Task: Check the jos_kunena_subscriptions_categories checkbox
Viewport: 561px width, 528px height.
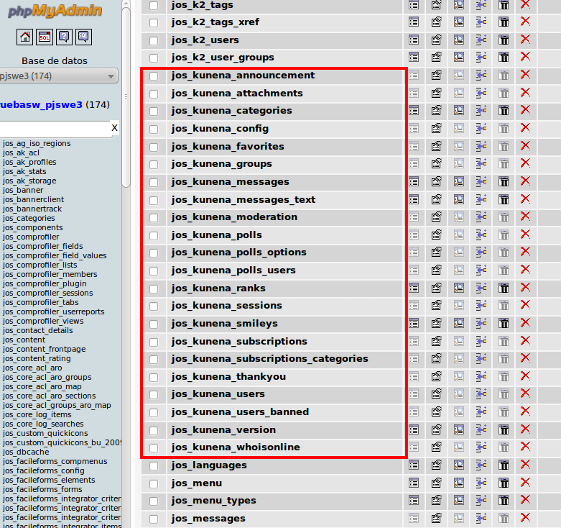Action: pyautogui.click(x=154, y=360)
